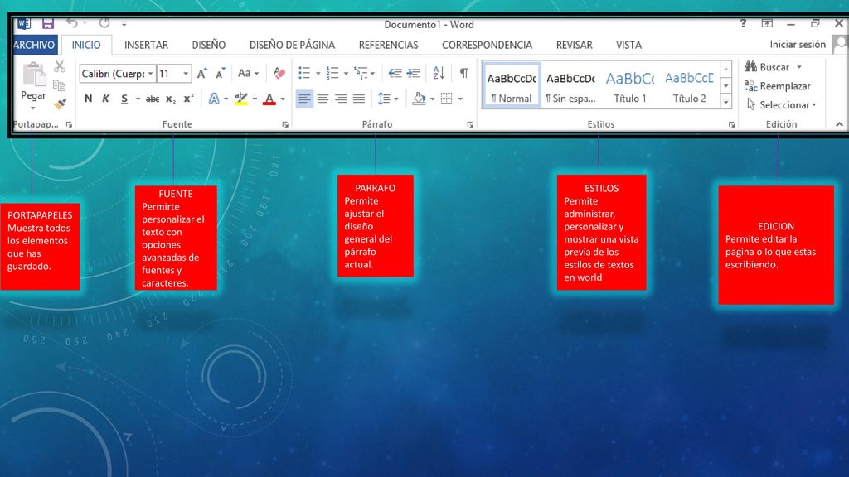Clear all formatting with the eraser icon
Image resolution: width=849 pixels, height=477 pixels.
click(x=279, y=73)
